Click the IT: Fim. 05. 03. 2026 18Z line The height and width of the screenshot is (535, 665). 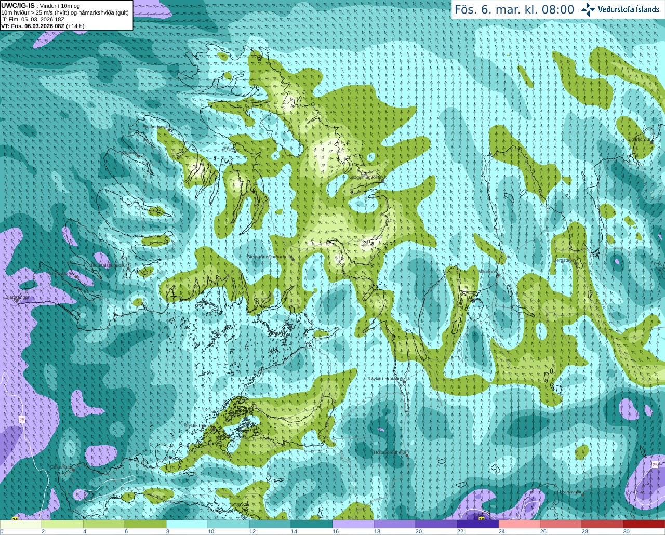coord(33,19)
